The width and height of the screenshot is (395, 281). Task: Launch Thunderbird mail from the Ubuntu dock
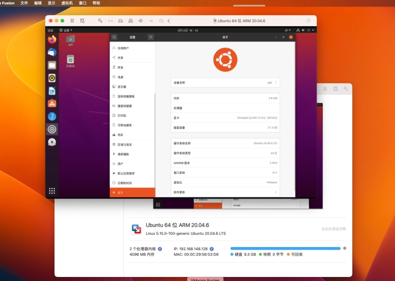pos(52,53)
